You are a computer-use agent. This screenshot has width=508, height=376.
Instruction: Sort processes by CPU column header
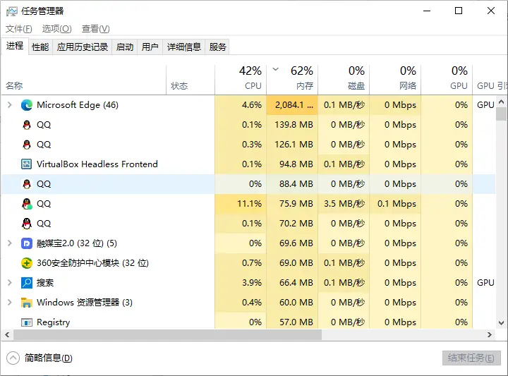click(241, 79)
